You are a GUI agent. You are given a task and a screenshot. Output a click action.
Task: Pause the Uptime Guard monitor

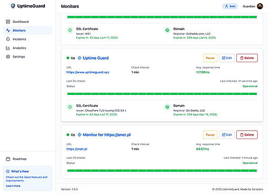click(210, 58)
